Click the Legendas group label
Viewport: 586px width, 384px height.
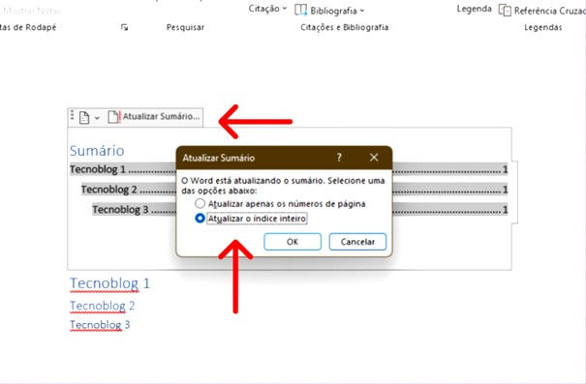[x=543, y=27]
